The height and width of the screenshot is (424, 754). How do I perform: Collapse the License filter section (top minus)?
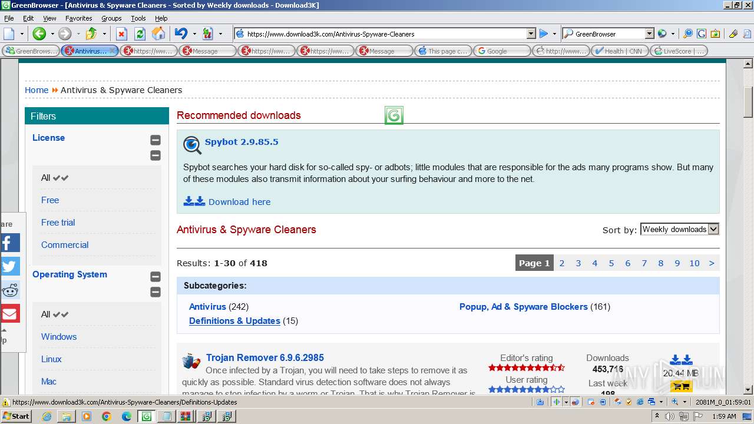point(156,140)
